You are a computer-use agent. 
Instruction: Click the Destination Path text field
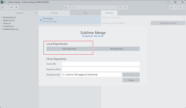coord(92,75)
